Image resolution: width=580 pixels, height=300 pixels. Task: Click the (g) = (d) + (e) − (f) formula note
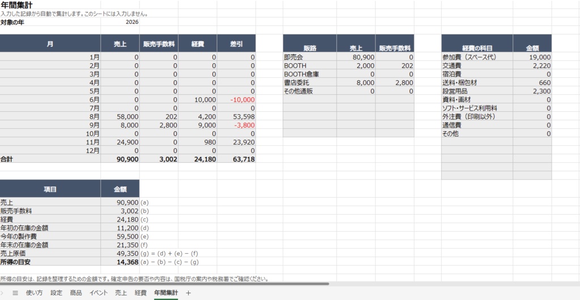pyautogui.click(x=169, y=254)
